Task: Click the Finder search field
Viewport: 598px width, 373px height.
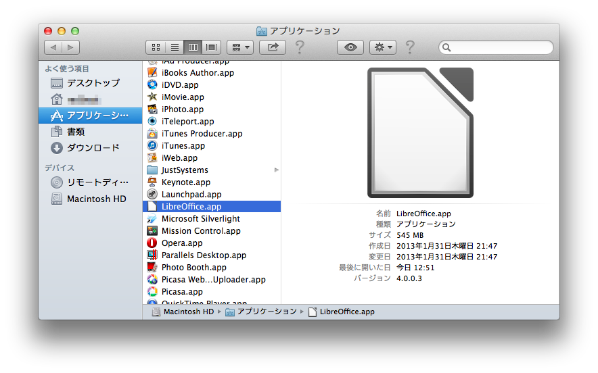Action: [496, 47]
